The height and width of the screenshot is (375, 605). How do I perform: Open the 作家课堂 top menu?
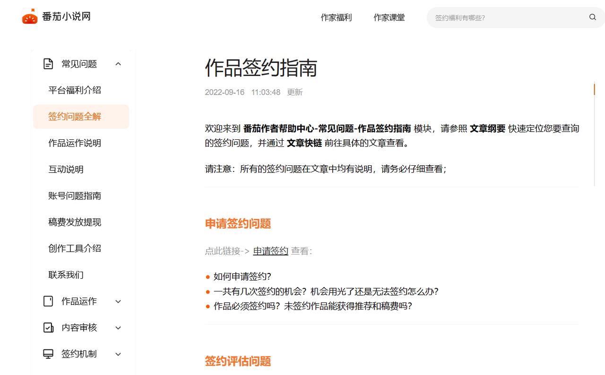[389, 17]
